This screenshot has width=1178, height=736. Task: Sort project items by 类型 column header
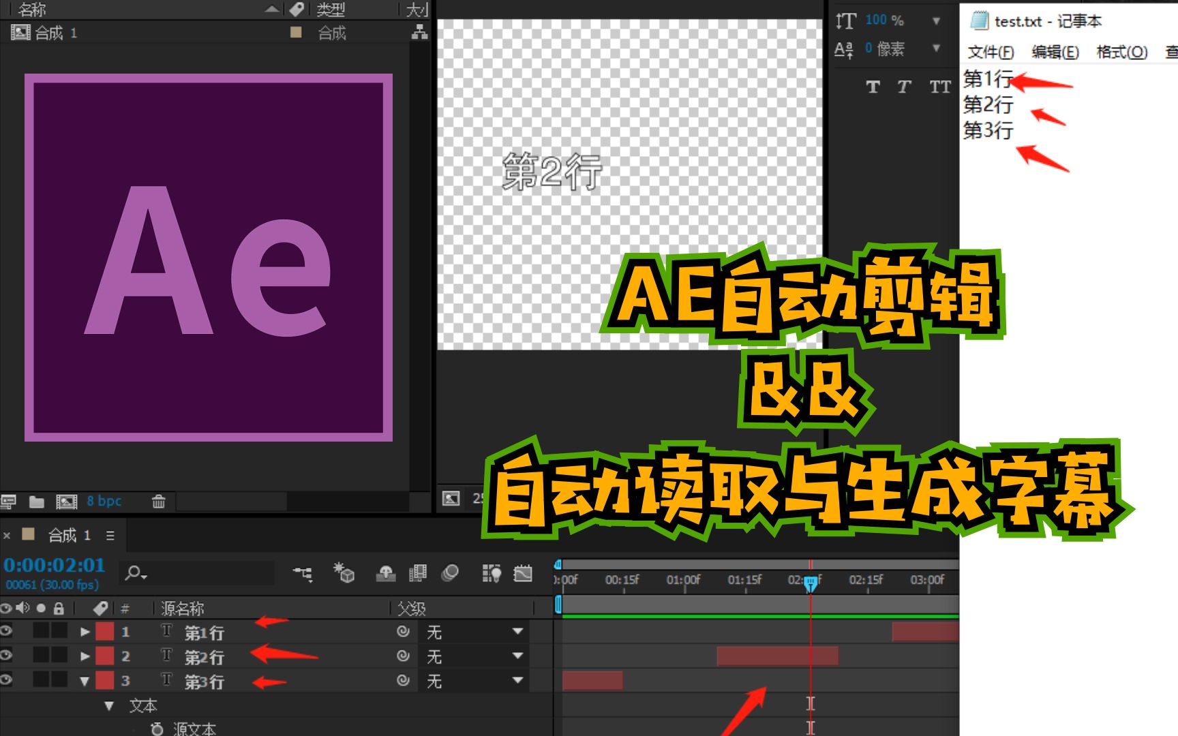pos(331,9)
